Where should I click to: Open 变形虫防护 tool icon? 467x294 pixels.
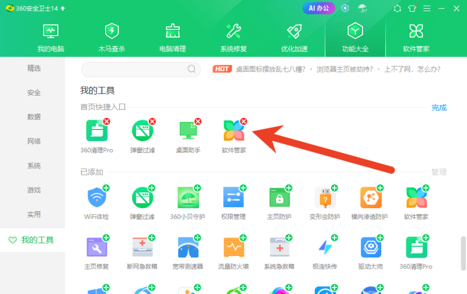point(325,197)
